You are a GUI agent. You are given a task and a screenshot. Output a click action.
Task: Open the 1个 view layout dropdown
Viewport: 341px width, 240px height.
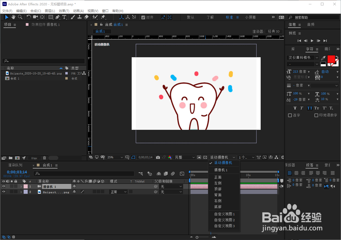click(x=246, y=157)
